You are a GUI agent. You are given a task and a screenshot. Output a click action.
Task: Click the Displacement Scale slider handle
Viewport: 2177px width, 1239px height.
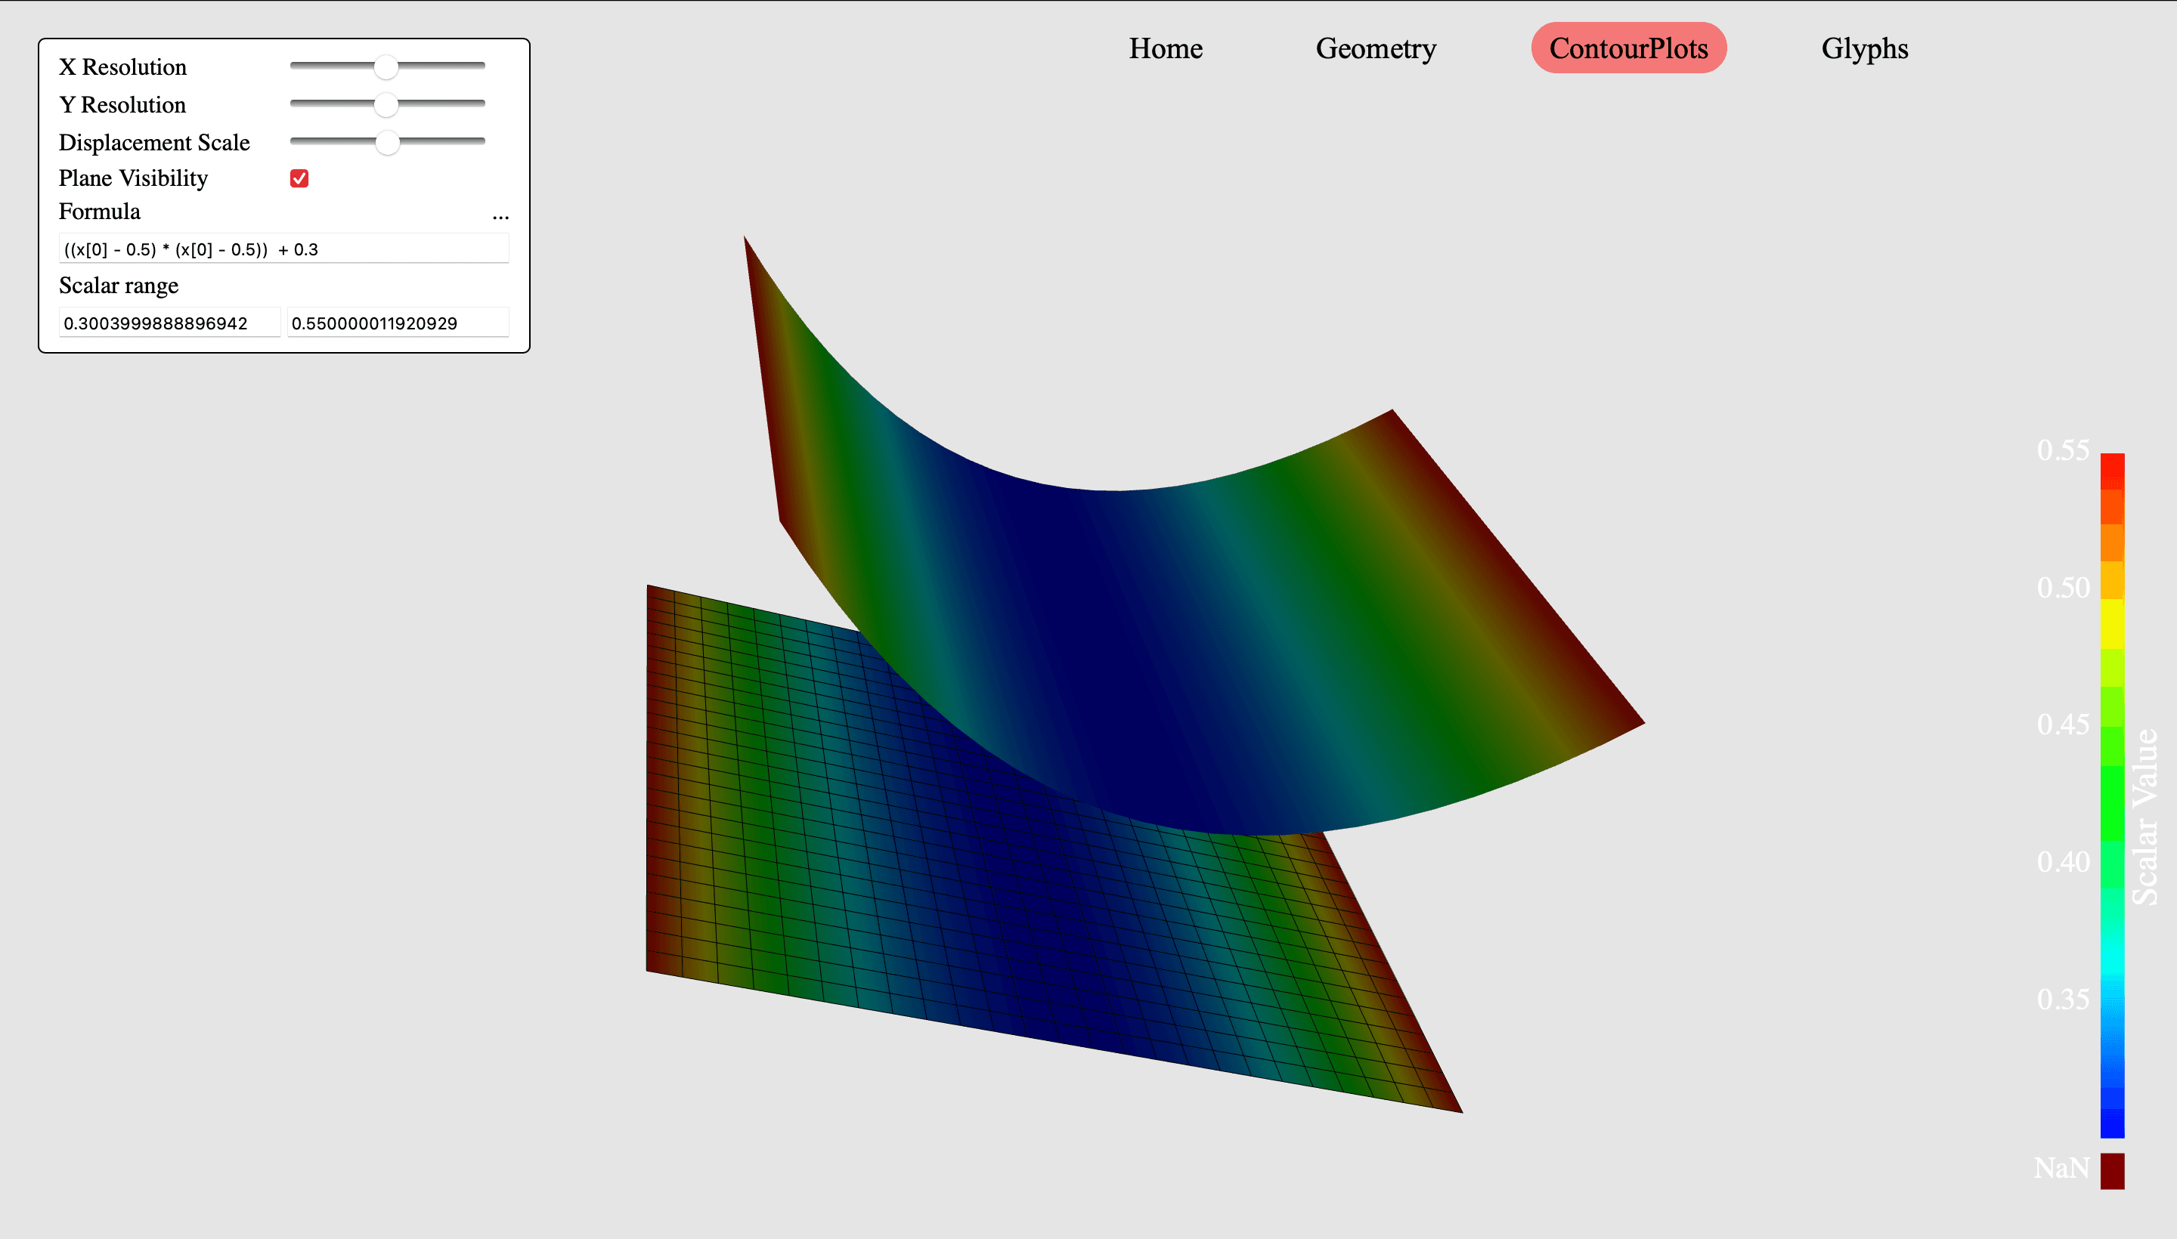(387, 142)
